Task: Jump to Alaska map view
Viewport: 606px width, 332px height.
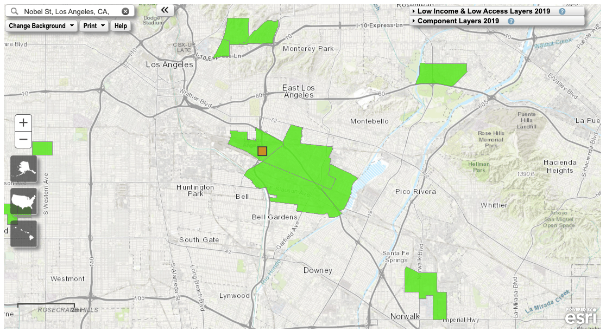Action: (23, 169)
